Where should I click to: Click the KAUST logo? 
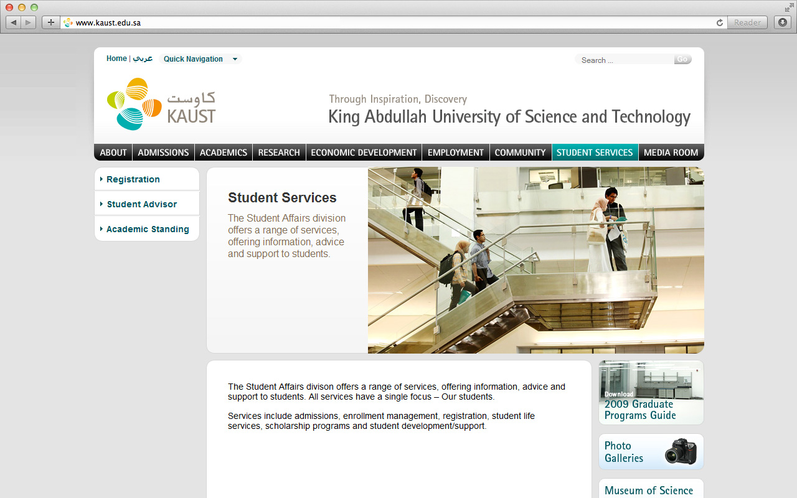[x=161, y=104]
